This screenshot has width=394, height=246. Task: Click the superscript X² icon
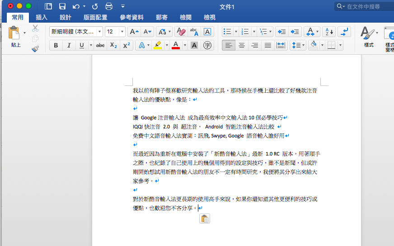[x=127, y=45]
